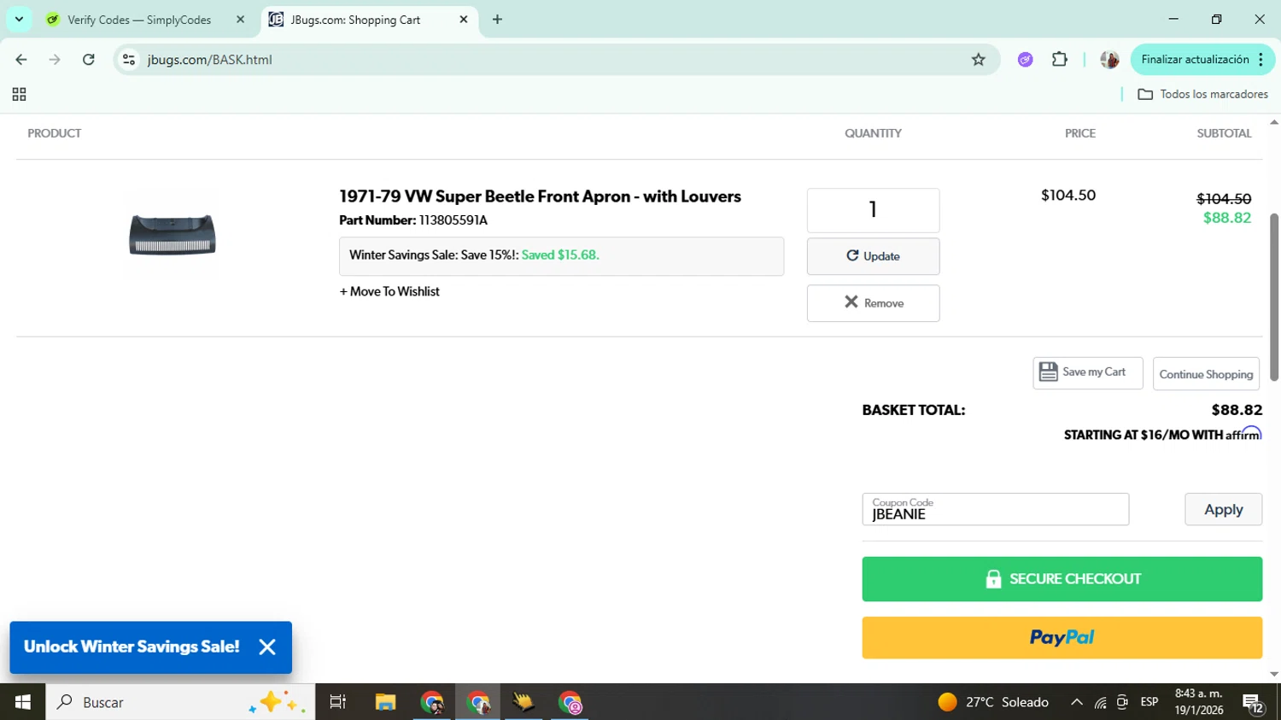Screen dimensions: 1281x720
Task: Click the Update quantity button
Action: (x=873, y=256)
